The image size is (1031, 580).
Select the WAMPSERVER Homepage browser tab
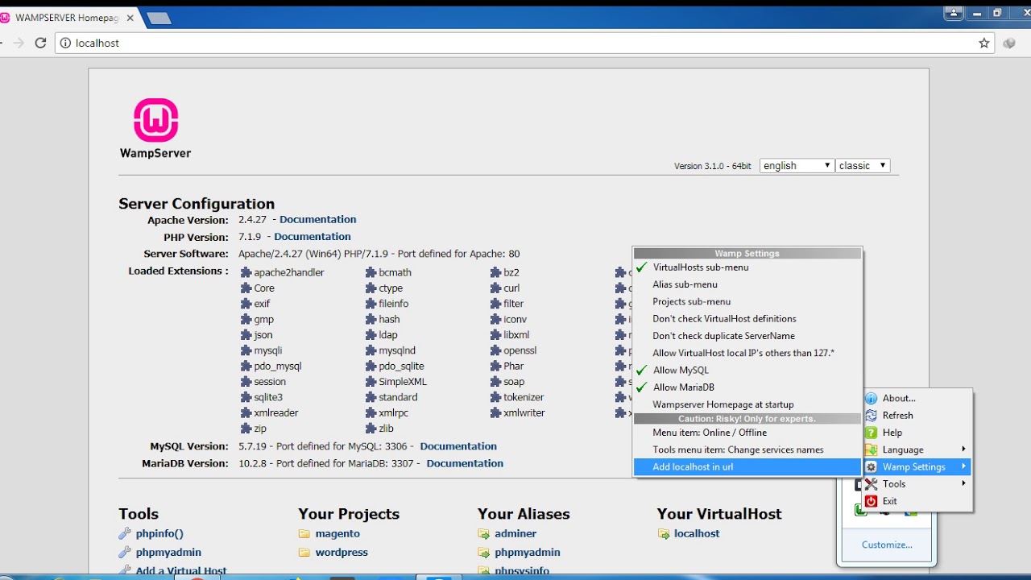68,18
